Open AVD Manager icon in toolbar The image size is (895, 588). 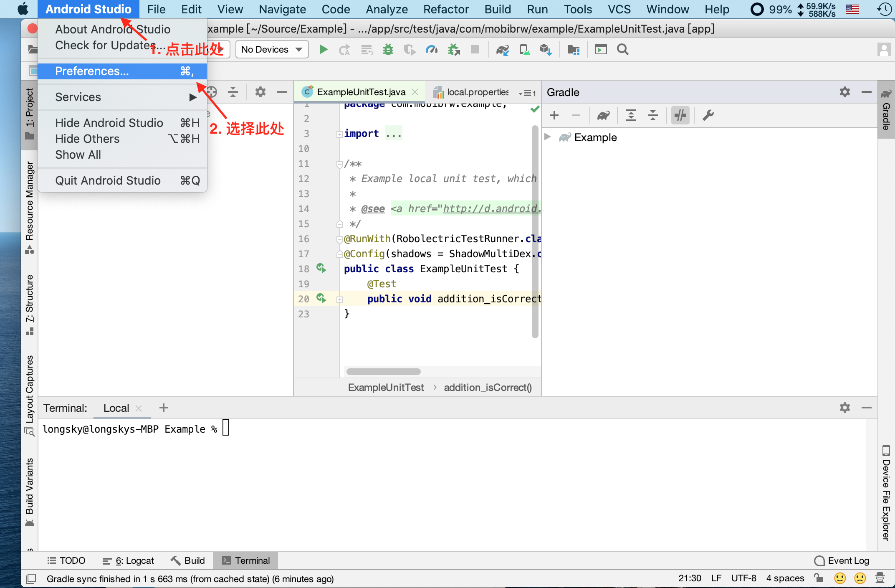tap(524, 50)
